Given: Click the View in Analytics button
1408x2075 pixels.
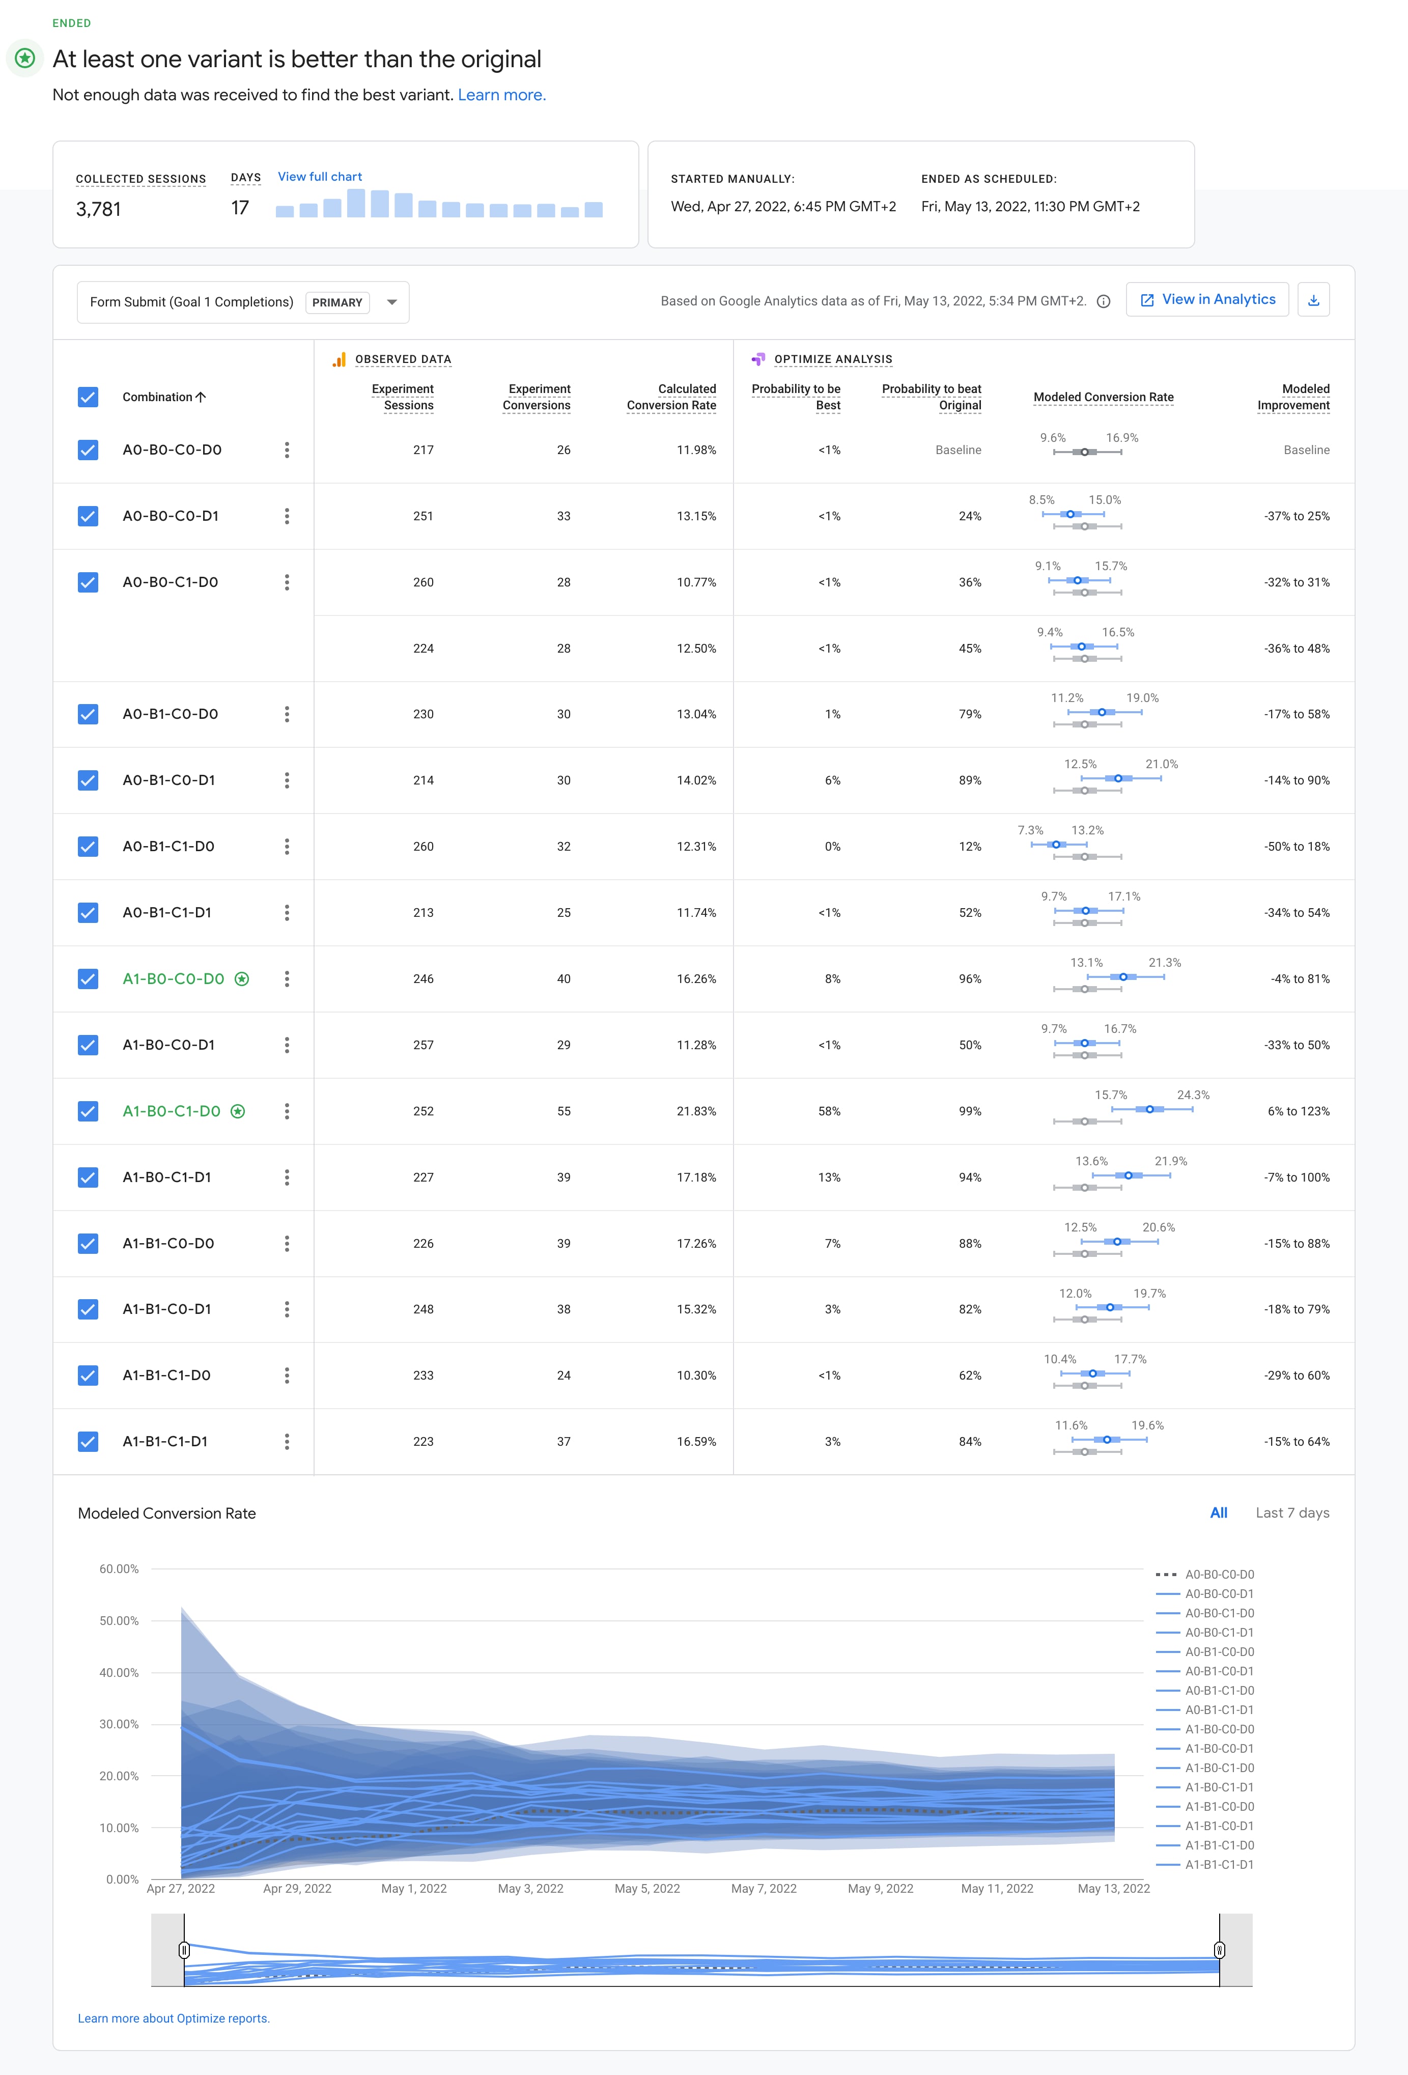Looking at the screenshot, I should [x=1207, y=299].
